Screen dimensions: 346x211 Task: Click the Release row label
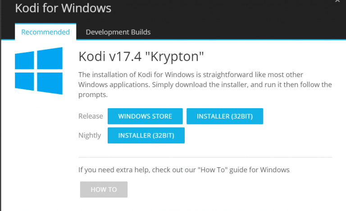[91, 116]
